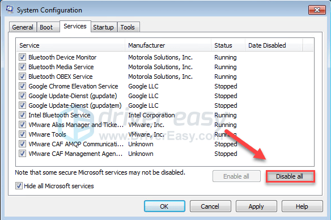This screenshot has width=331, height=220.
Task: Toggle Hide all Microsoft services checkbox
Action: pos(19,186)
